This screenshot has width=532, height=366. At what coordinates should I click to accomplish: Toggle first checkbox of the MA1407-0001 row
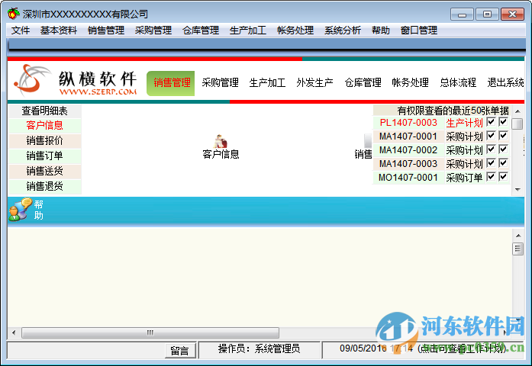click(x=491, y=136)
